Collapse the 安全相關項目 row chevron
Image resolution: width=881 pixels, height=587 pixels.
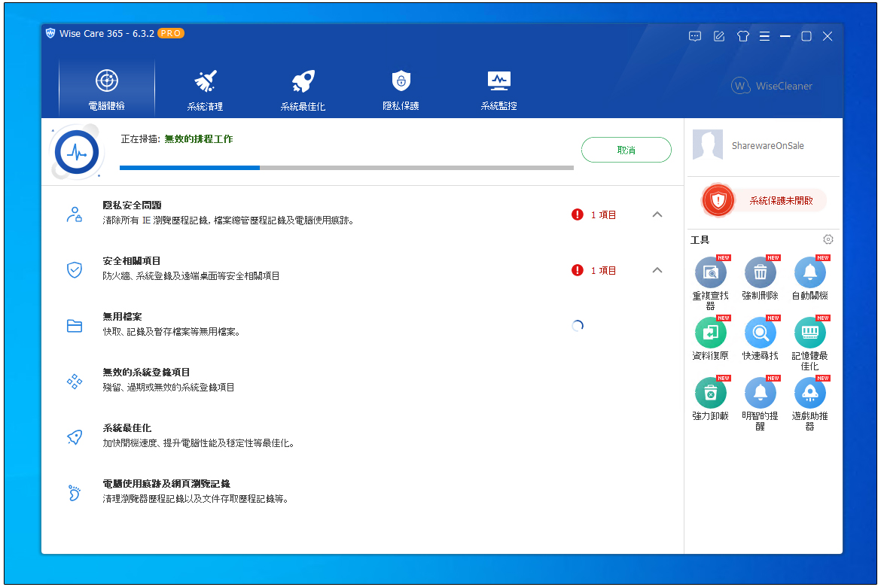point(657,270)
